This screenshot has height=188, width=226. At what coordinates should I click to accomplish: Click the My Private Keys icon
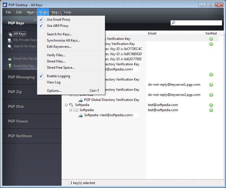[x=10, y=40]
